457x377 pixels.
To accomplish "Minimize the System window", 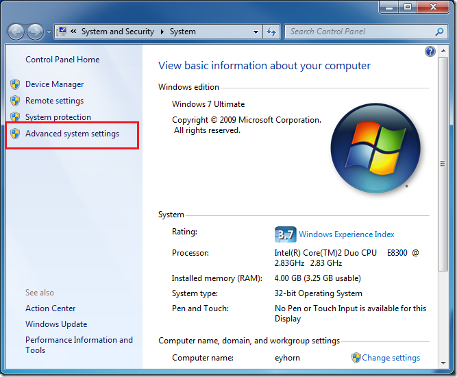I will tap(389, 7).
